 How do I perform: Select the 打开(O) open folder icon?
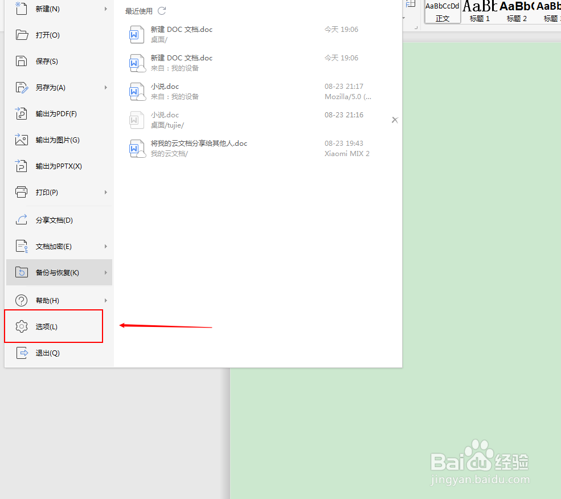[x=21, y=35]
